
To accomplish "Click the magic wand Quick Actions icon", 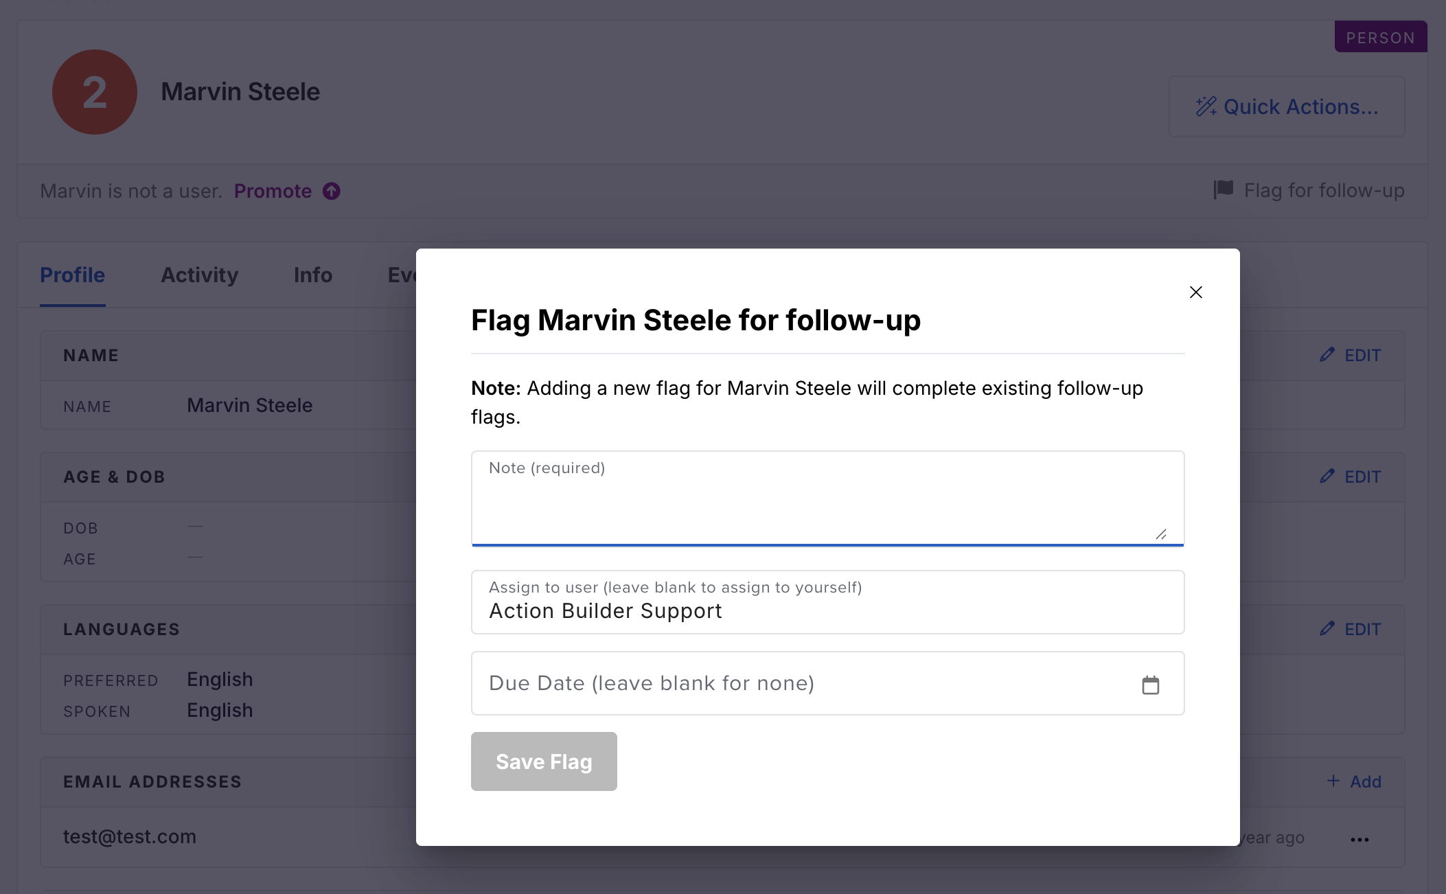I will click(1206, 106).
